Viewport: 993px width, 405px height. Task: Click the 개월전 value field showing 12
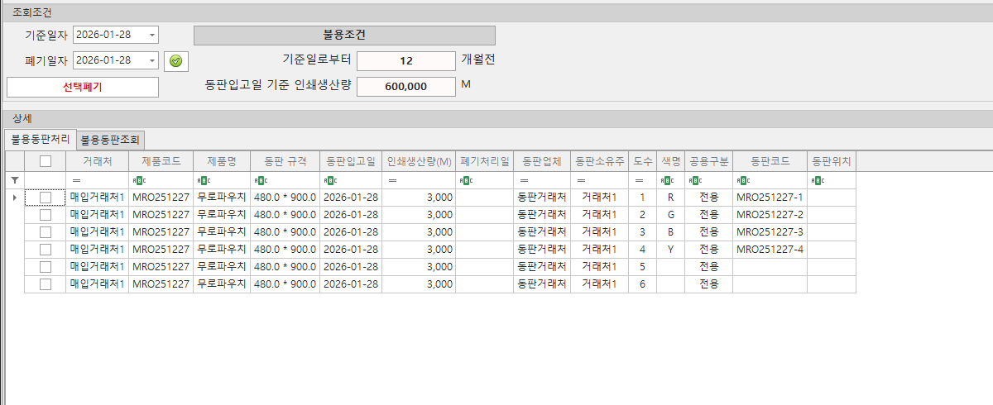click(405, 61)
